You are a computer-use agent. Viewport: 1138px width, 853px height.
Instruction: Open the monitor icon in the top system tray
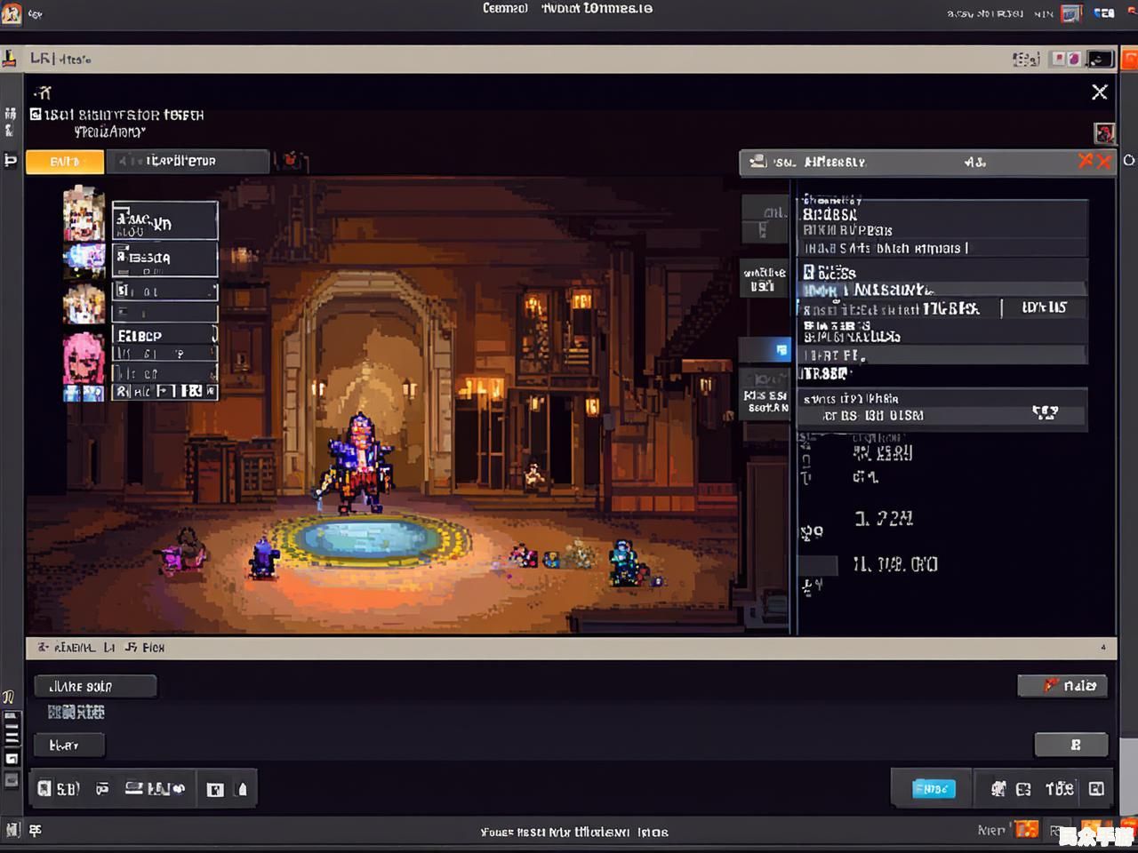click(1071, 13)
